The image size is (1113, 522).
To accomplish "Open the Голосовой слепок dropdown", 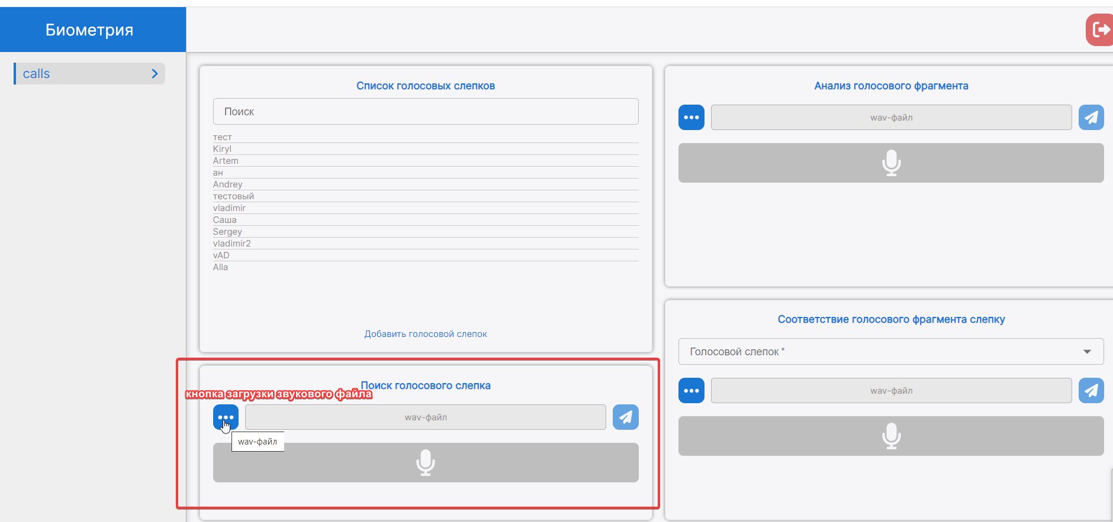I will (x=890, y=352).
